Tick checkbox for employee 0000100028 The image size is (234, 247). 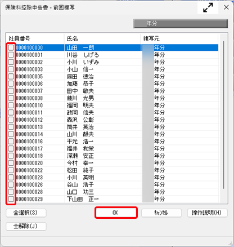tap(11, 192)
